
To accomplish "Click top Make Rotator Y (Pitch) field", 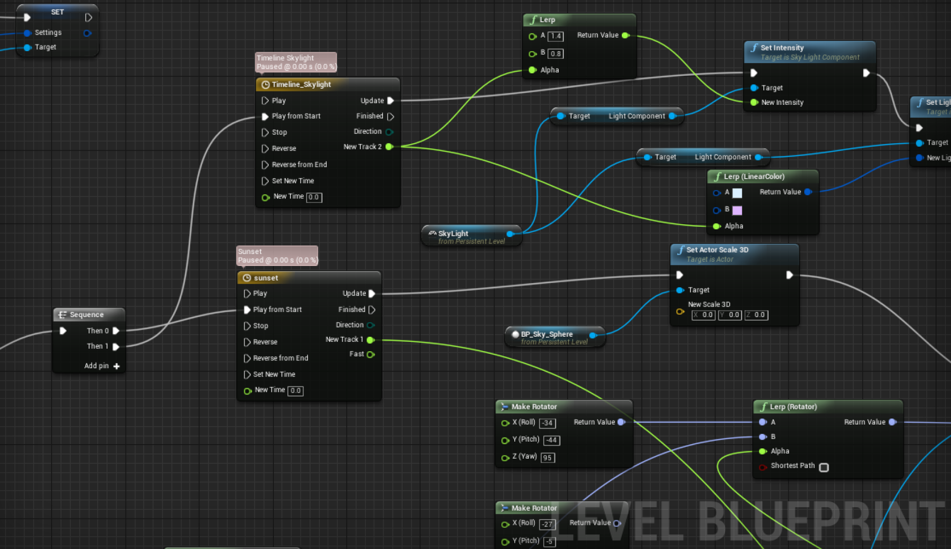I will pos(551,441).
